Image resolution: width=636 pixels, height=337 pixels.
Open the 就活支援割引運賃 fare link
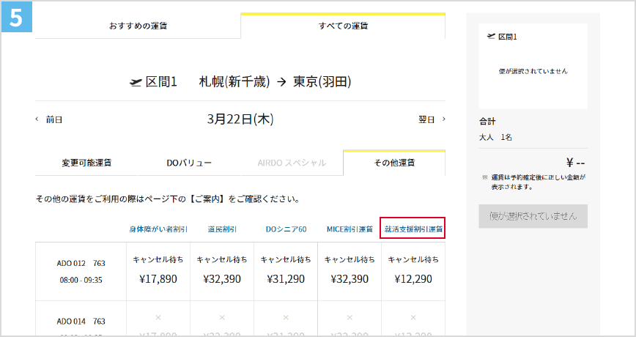point(413,229)
